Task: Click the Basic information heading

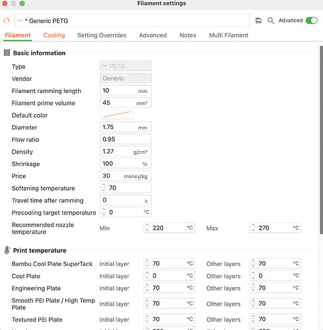Action: (39, 53)
